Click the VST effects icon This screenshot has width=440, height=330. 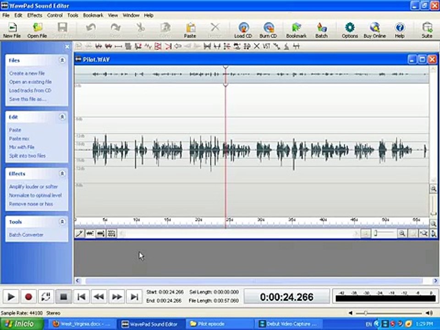tap(266, 46)
